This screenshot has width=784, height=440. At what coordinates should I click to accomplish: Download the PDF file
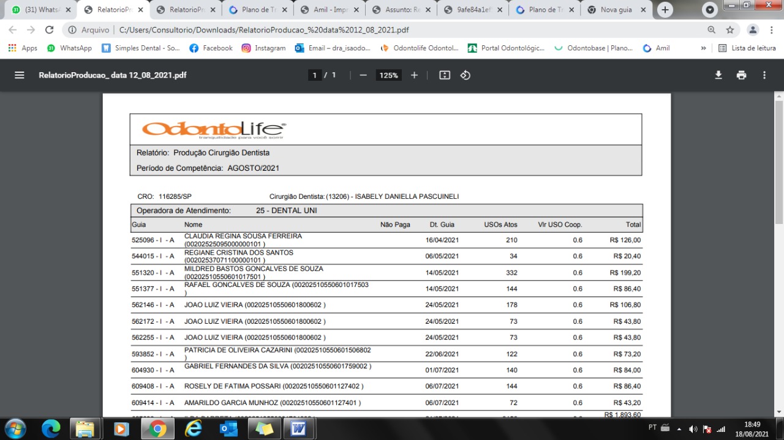point(718,75)
